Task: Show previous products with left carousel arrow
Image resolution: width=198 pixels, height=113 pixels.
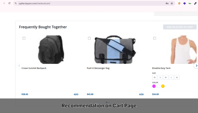Action: click(x=19, y=66)
